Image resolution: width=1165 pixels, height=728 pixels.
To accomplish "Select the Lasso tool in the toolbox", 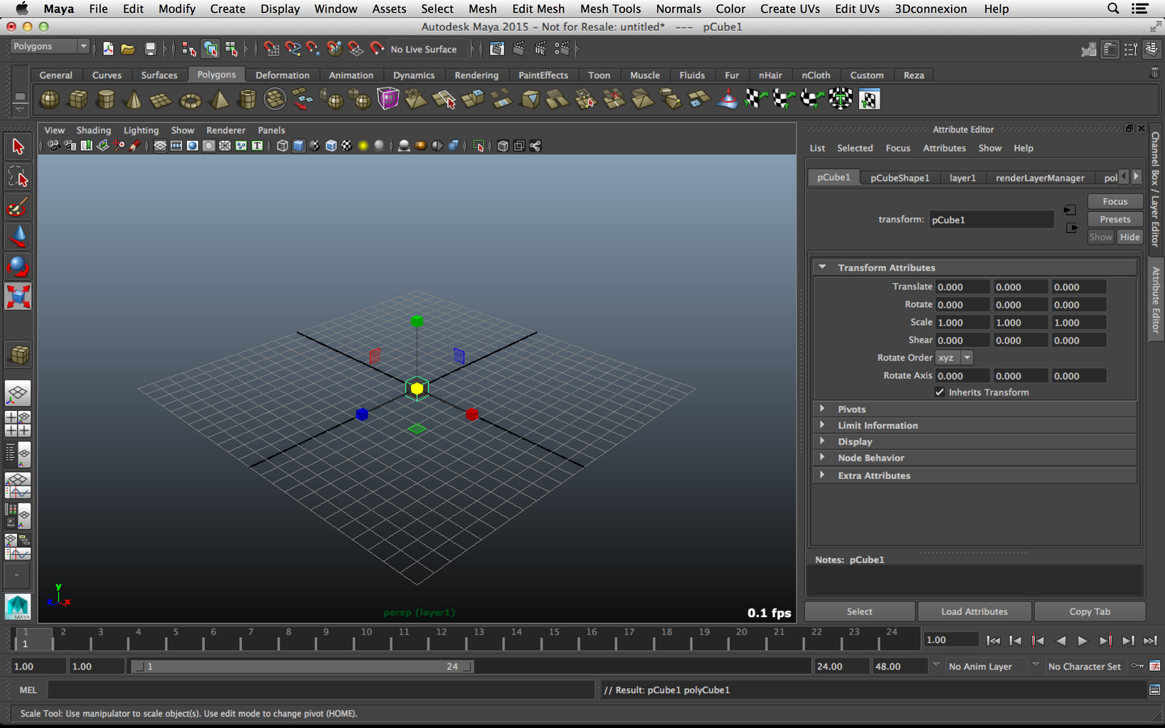I will pyautogui.click(x=17, y=176).
